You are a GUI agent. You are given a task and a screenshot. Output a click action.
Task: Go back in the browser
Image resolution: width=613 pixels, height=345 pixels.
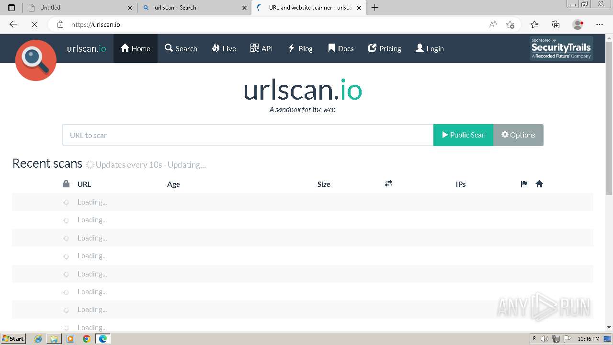[x=13, y=24]
